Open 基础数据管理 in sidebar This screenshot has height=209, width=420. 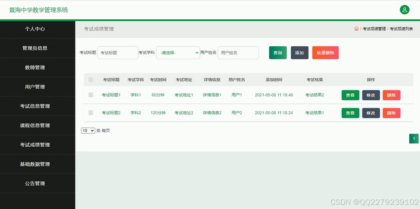pyautogui.click(x=35, y=164)
